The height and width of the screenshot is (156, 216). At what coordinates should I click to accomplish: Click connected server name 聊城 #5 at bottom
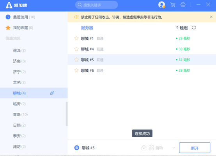(88, 148)
